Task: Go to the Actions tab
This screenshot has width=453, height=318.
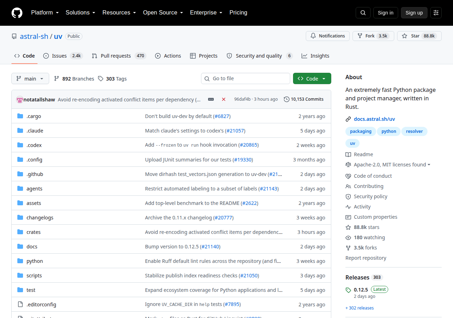Action: (x=168, y=56)
